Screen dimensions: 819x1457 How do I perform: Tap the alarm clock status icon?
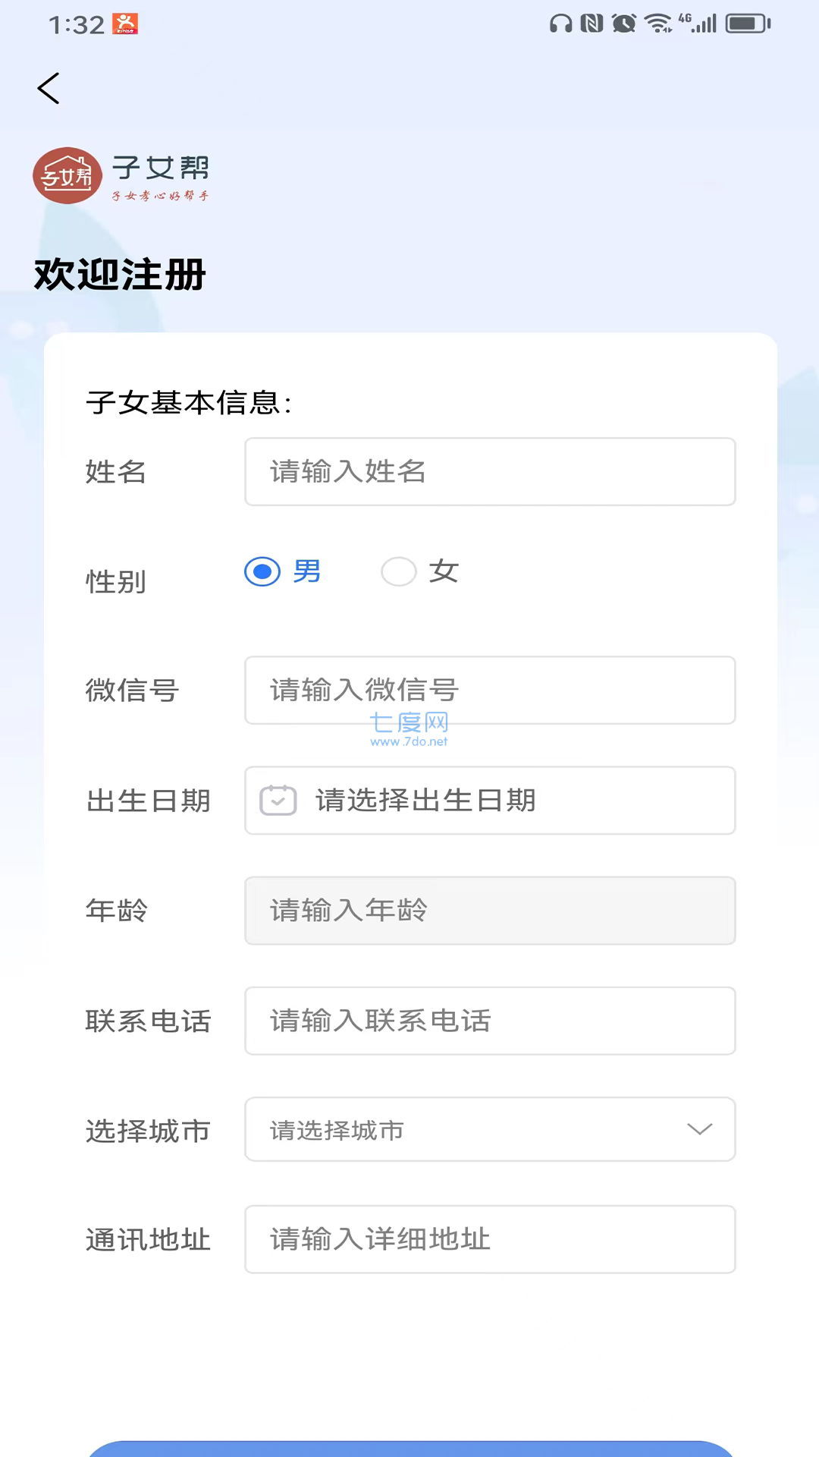(x=624, y=24)
